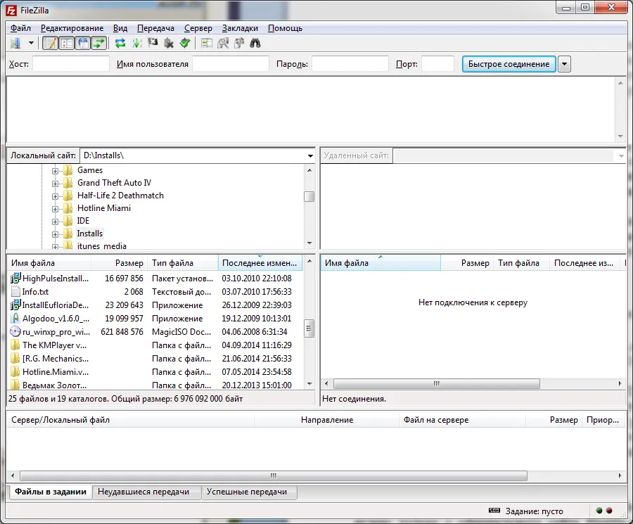
Task: Open the Site Manager icon
Action: (x=15, y=43)
